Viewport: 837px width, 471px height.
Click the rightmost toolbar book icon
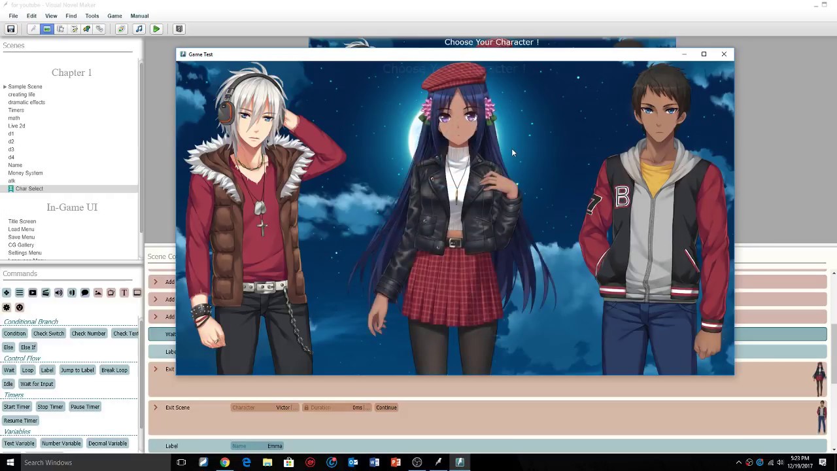tap(179, 29)
